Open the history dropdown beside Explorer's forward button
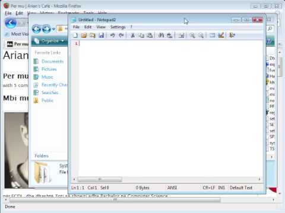Screen dimensions: 285x213 [x=53, y=29]
